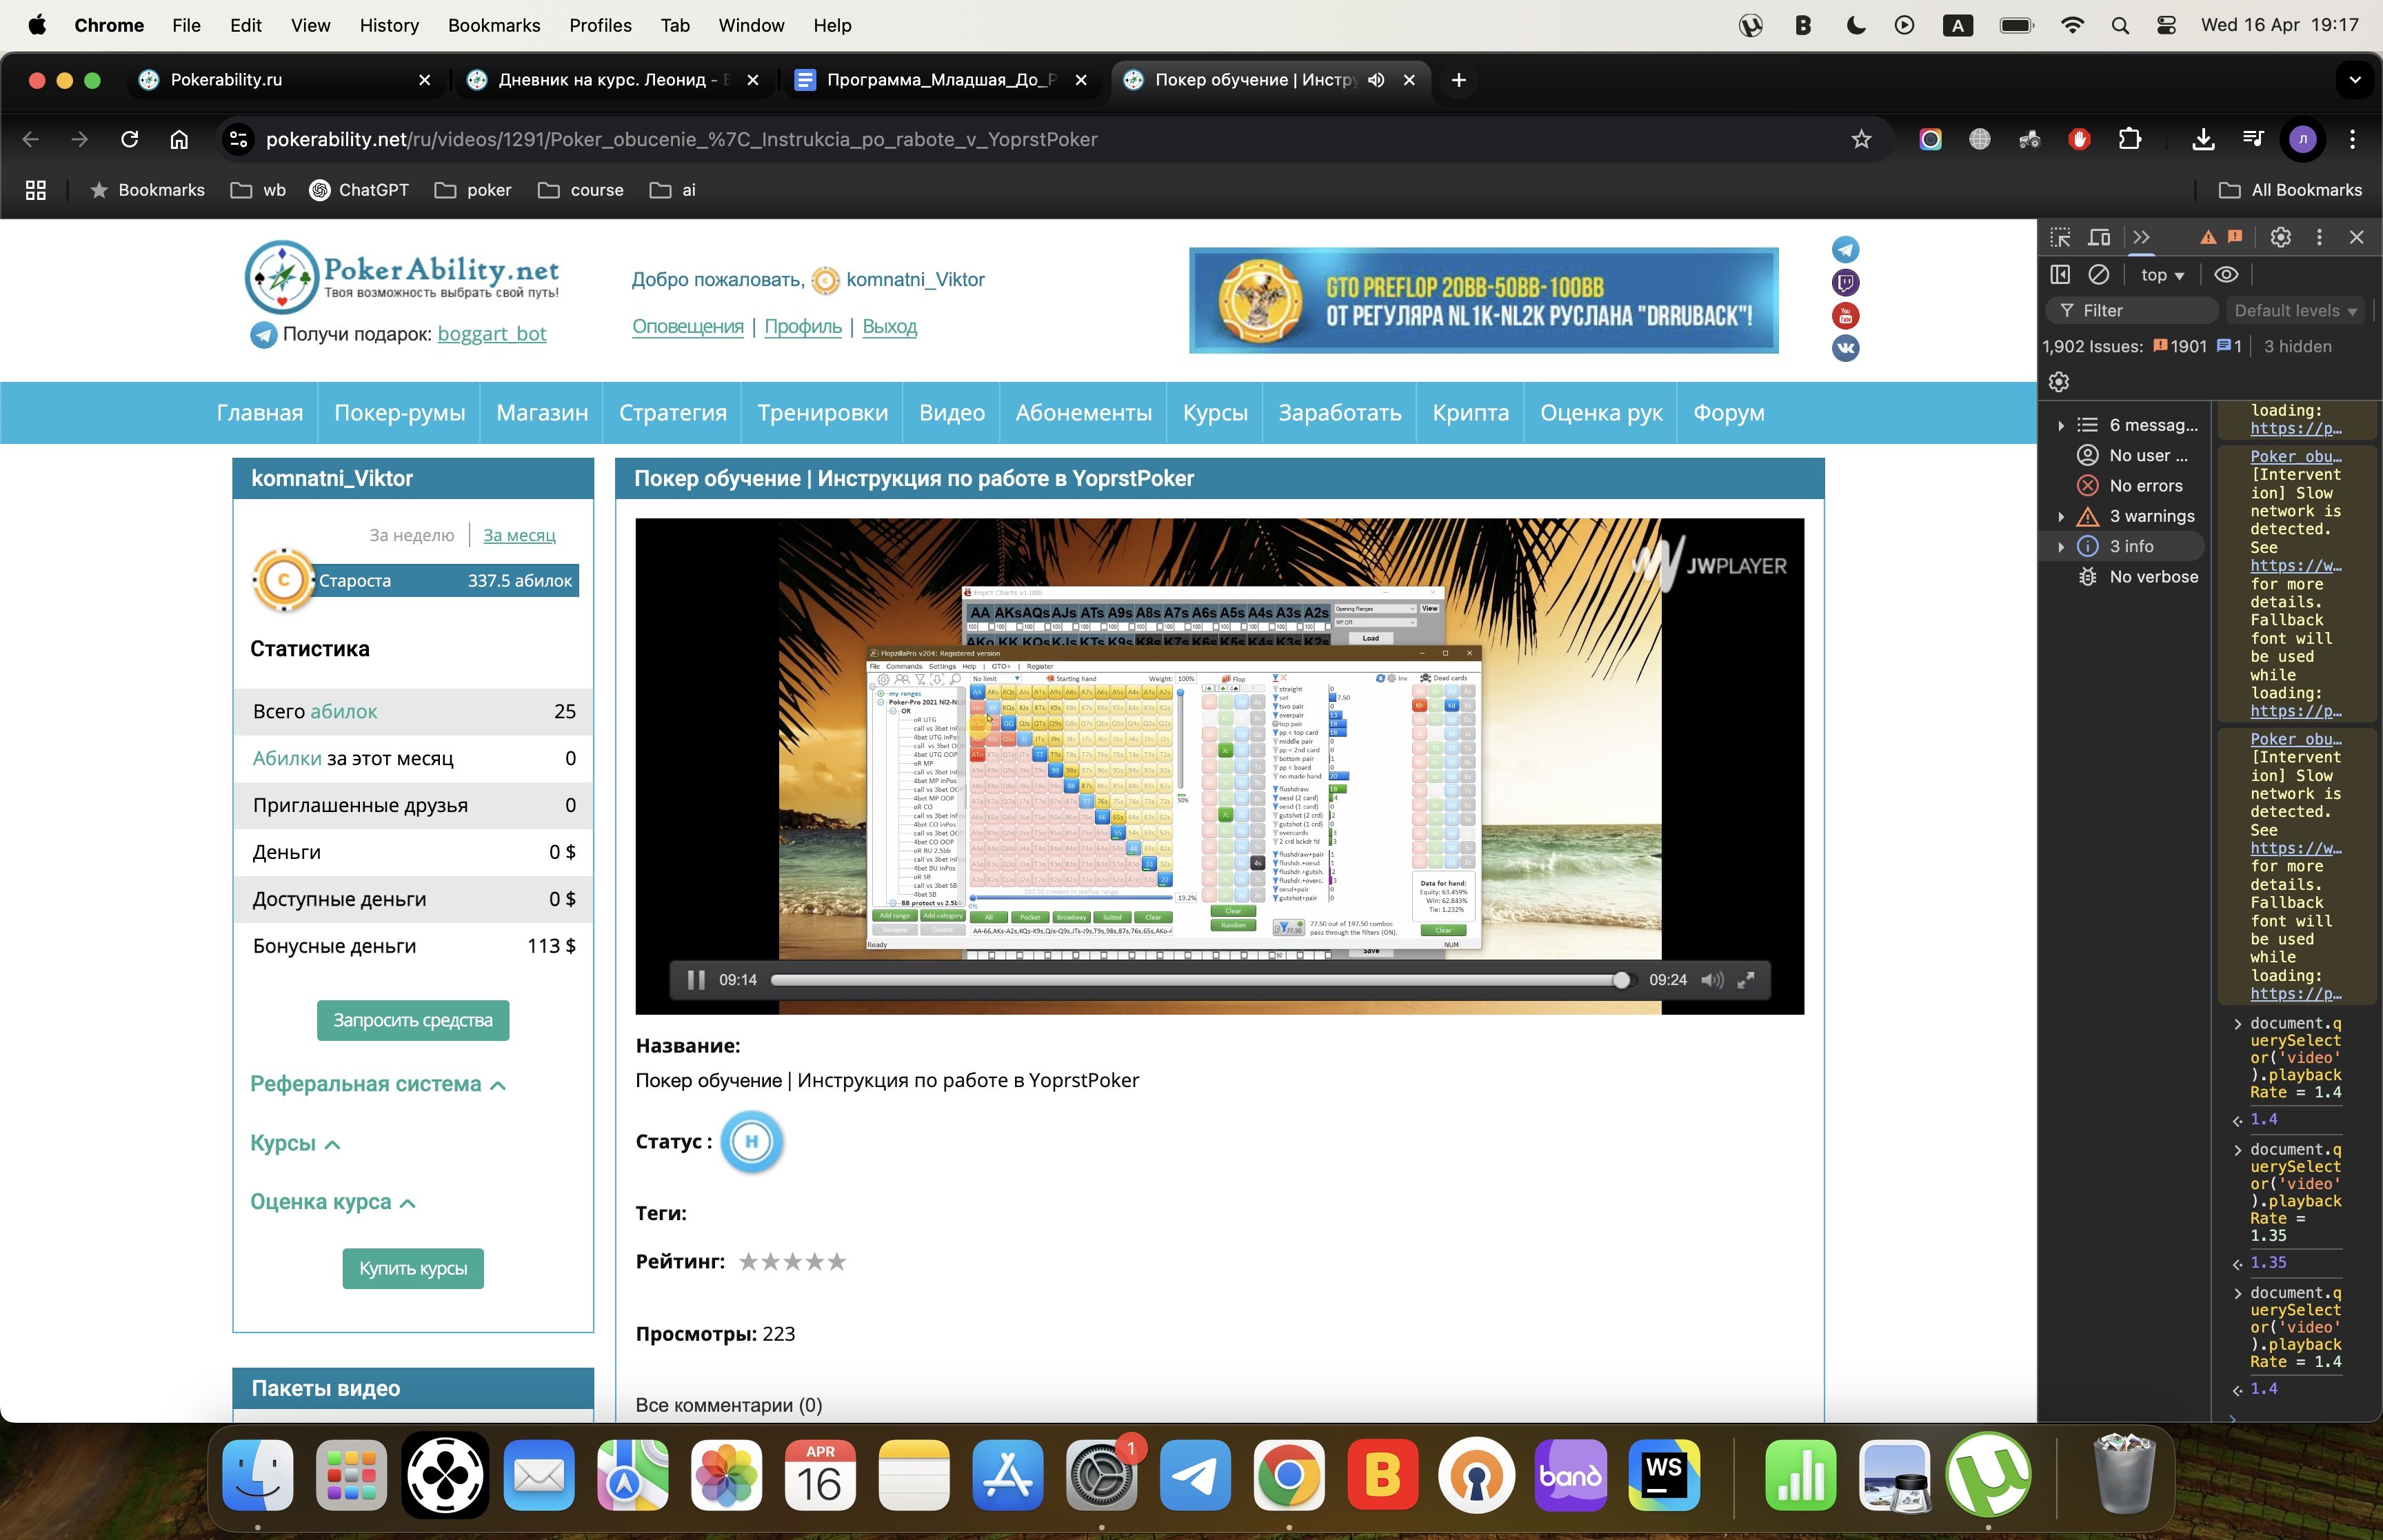Screen dimensions: 2383x1540
Task: Open the YouTube social icon
Action: (x=1845, y=316)
